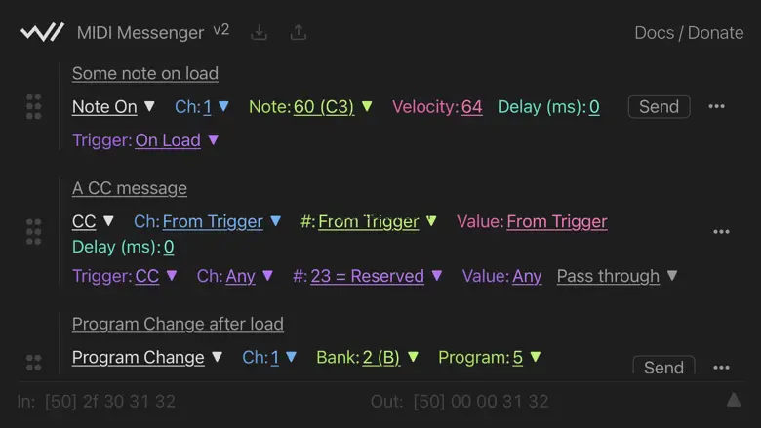Click the triangle icon in the status bar
This screenshot has width=761, height=428.
734,401
